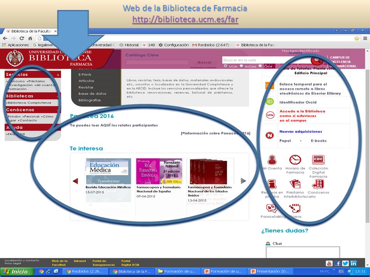Open the Conócenos building icon
The width and height of the screenshot is (370, 277).
(318, 184)
